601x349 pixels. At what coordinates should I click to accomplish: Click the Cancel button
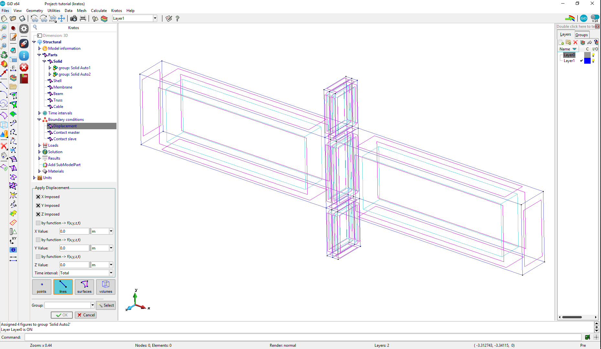86,315
